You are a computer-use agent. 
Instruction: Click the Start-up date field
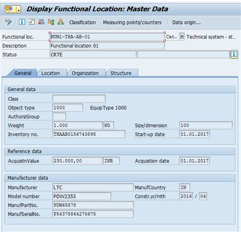[x=195, y=134]
